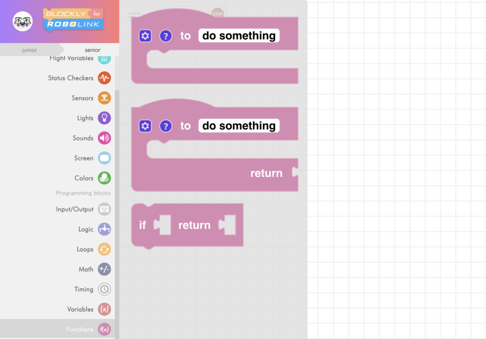Switch to the junior tab
The image size is (486, 339).
click(x=29, y=50)
